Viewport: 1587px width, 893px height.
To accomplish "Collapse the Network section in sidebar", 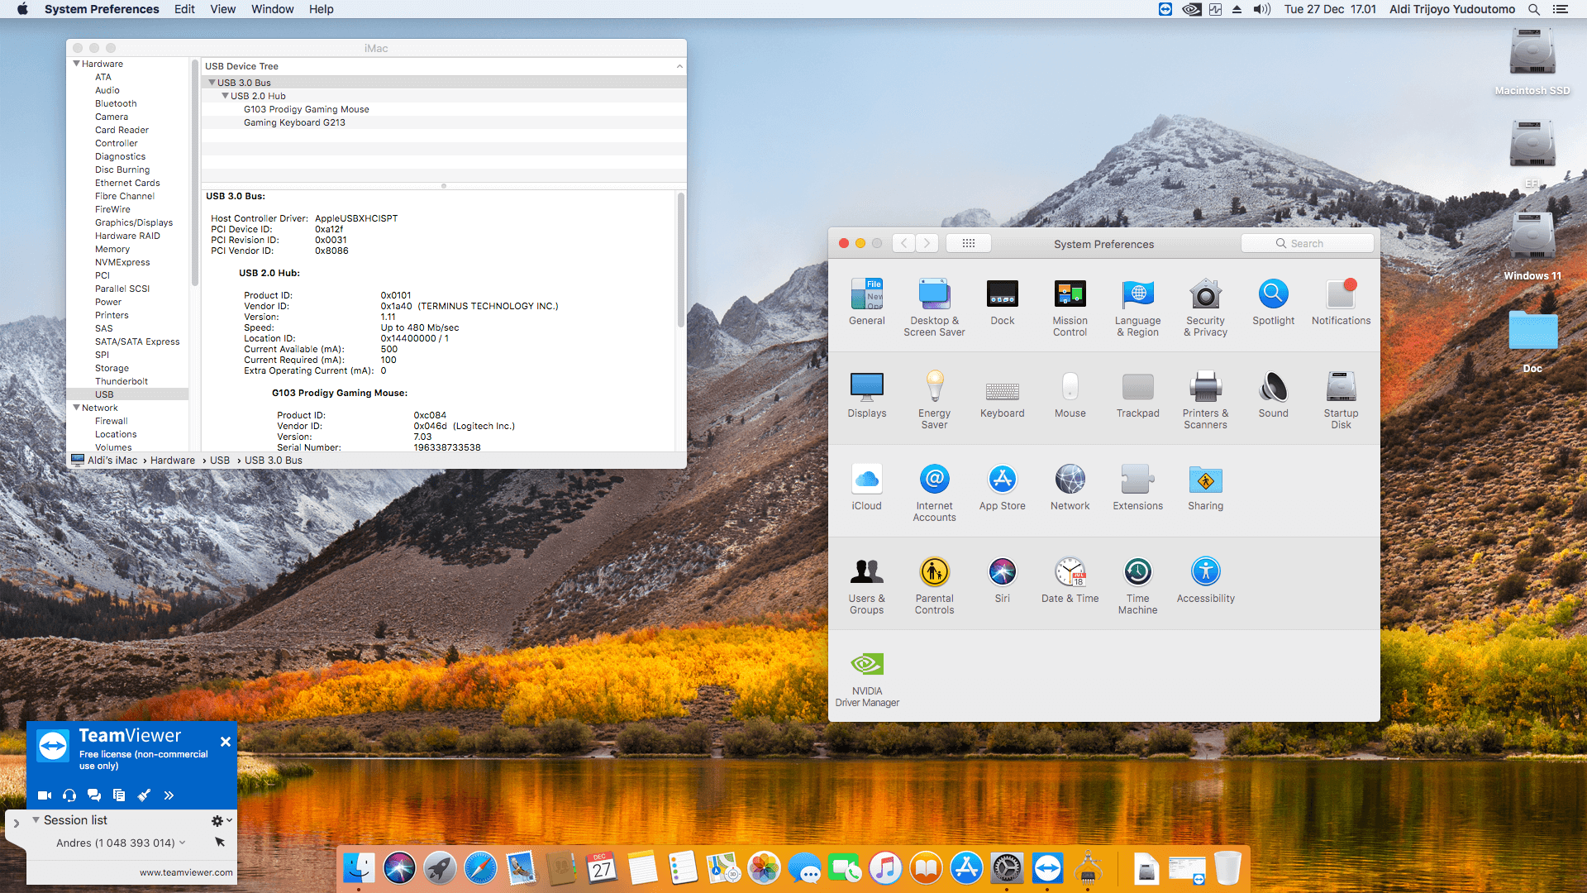I will [x=77, y=408].
